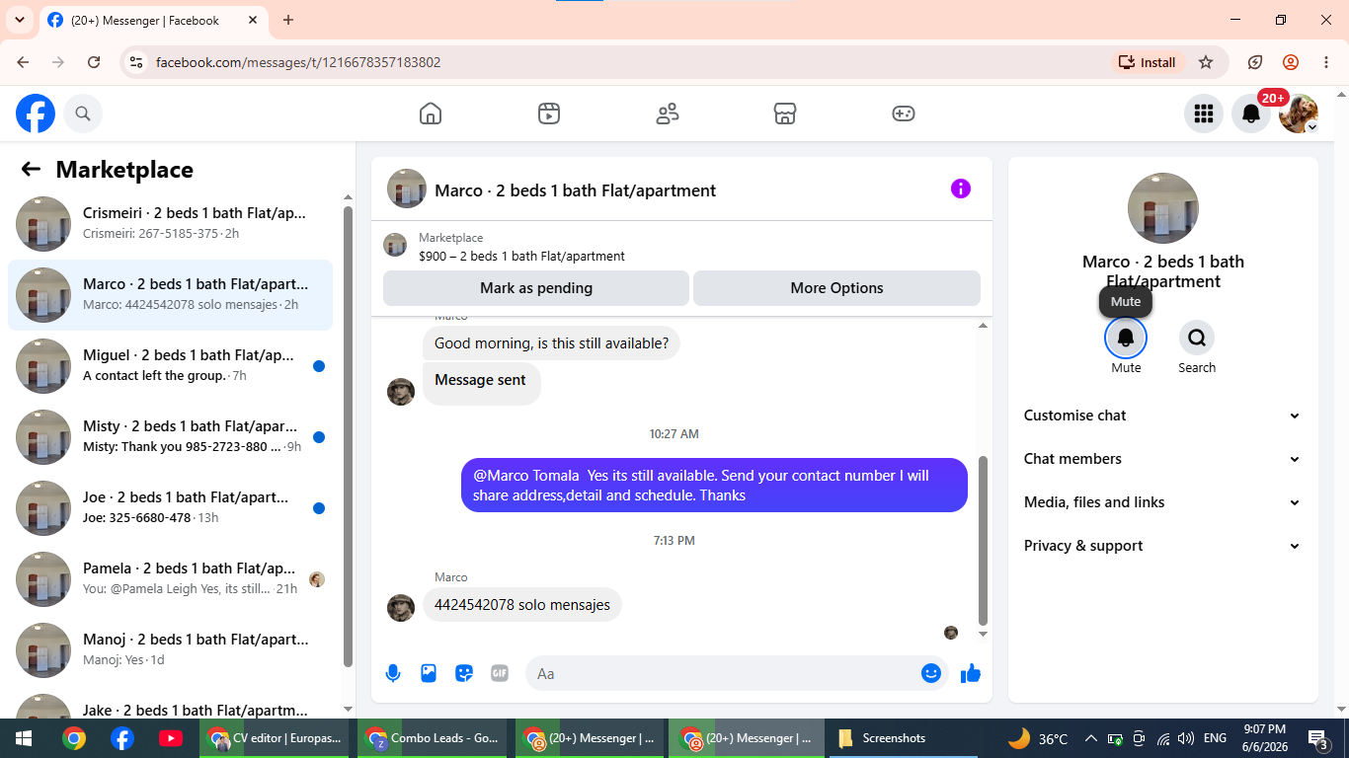Click chat scrollbar down arrow
The image size is (1349, 758).
pos(983,634)
